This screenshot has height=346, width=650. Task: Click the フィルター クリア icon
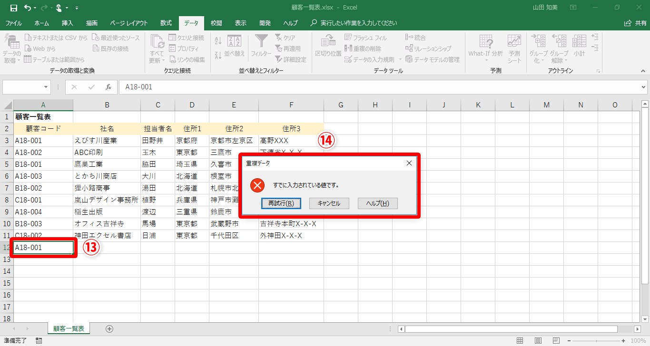coord(285,38)
